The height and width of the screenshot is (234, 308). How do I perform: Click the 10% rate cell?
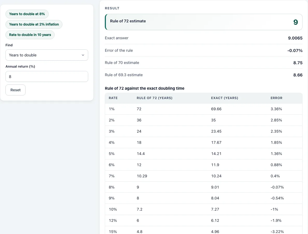(113, 210)
